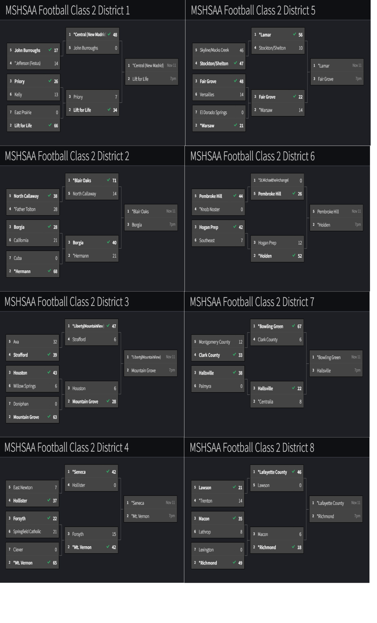
Task: Open the Class 2 District 8 heading
Action: pyautogui.click(x=252, y=448)
